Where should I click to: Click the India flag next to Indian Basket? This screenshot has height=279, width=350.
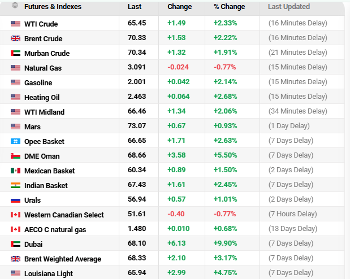[x=15, y=185]
